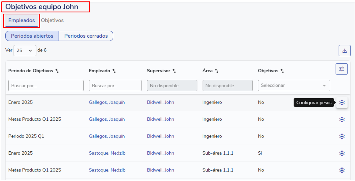The height and width of the screenshot is (181, 355).
Task: Configure weights for Periodo 2025 Q1 row
Action: pyautogui.click(x=342, y=136)
